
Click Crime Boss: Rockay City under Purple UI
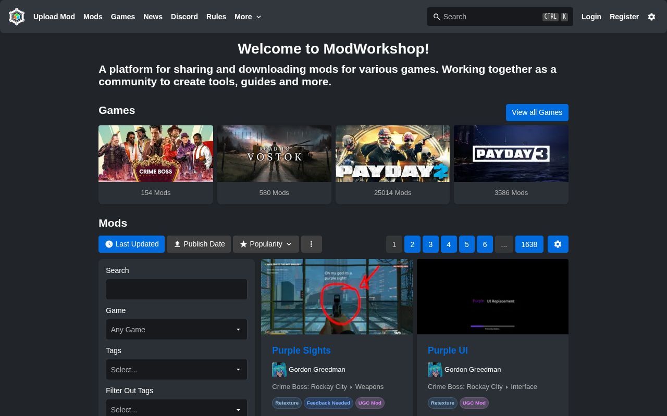pyautogui.click(x=465, y=387)
